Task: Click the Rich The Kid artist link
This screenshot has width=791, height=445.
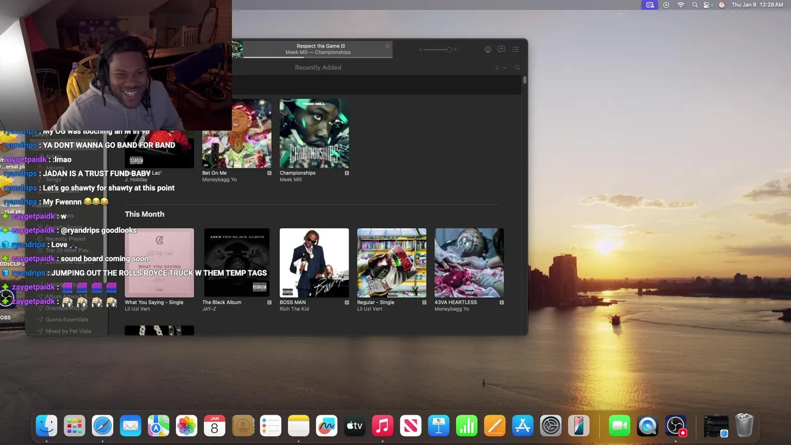Action: coord(294,308)
